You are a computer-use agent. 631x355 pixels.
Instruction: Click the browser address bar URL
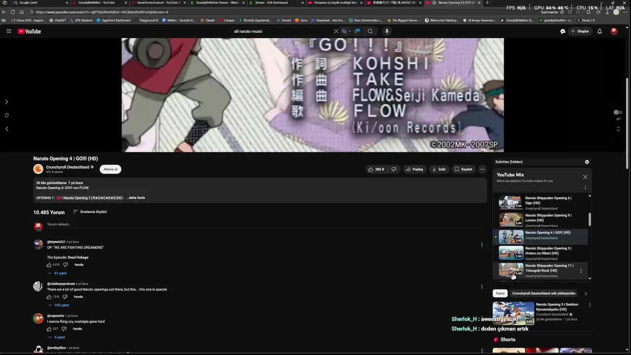click(x=102, y=12)
